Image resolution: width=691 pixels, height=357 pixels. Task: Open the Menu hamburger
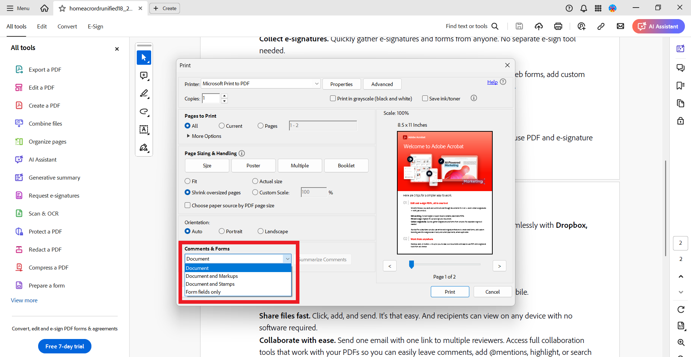coord(18,8)
